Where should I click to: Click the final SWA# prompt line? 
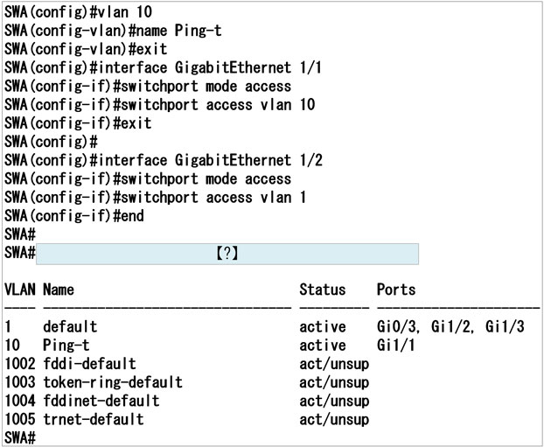click(19, 437)
